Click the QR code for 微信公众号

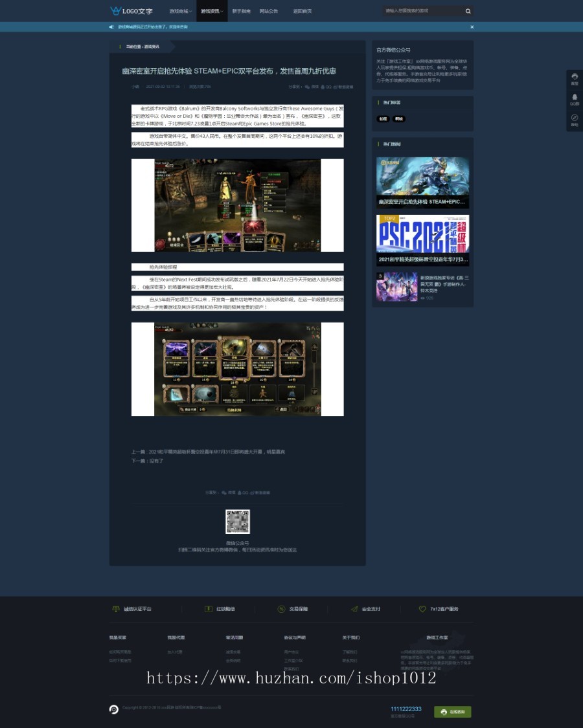point(238,522)
